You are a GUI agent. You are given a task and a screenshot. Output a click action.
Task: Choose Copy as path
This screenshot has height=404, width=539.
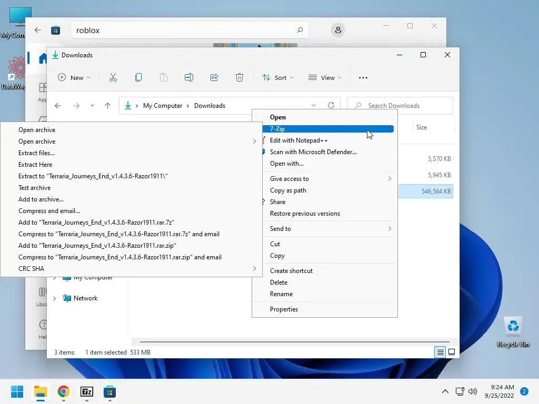[x=324, y=190]
